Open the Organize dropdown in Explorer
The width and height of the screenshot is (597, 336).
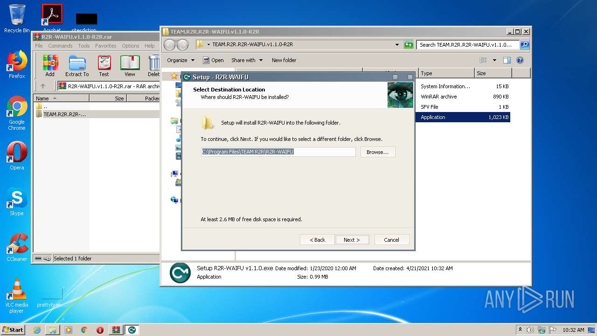[180, 60]
